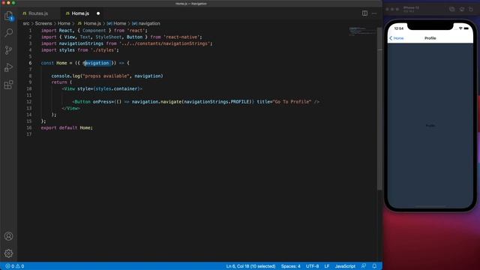The height and width of the screenshot is (270, 480).
Task: Split the editor to the right
Action: click(x=364, y=13)
